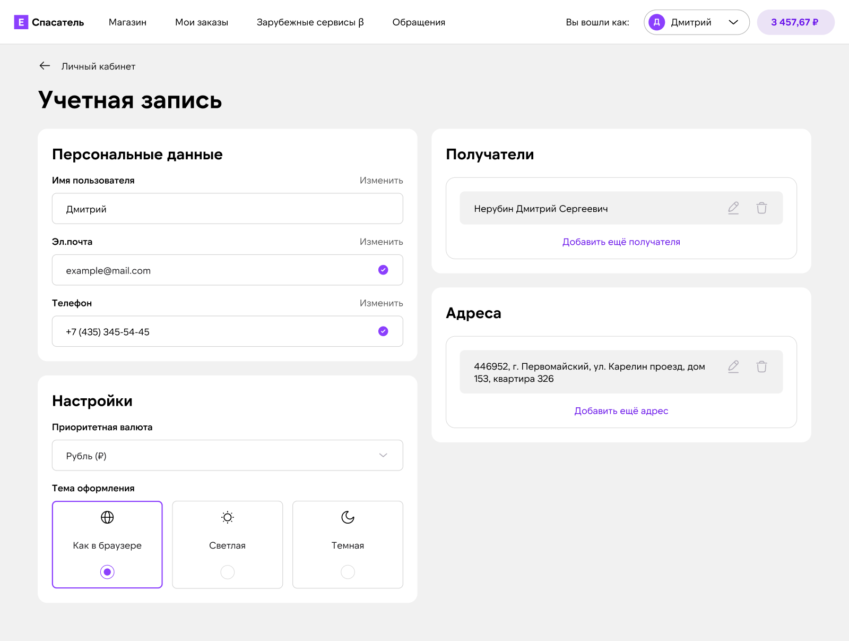Click the chevron in currency select
Screen dimensions: 849x641
coord(383,455)
